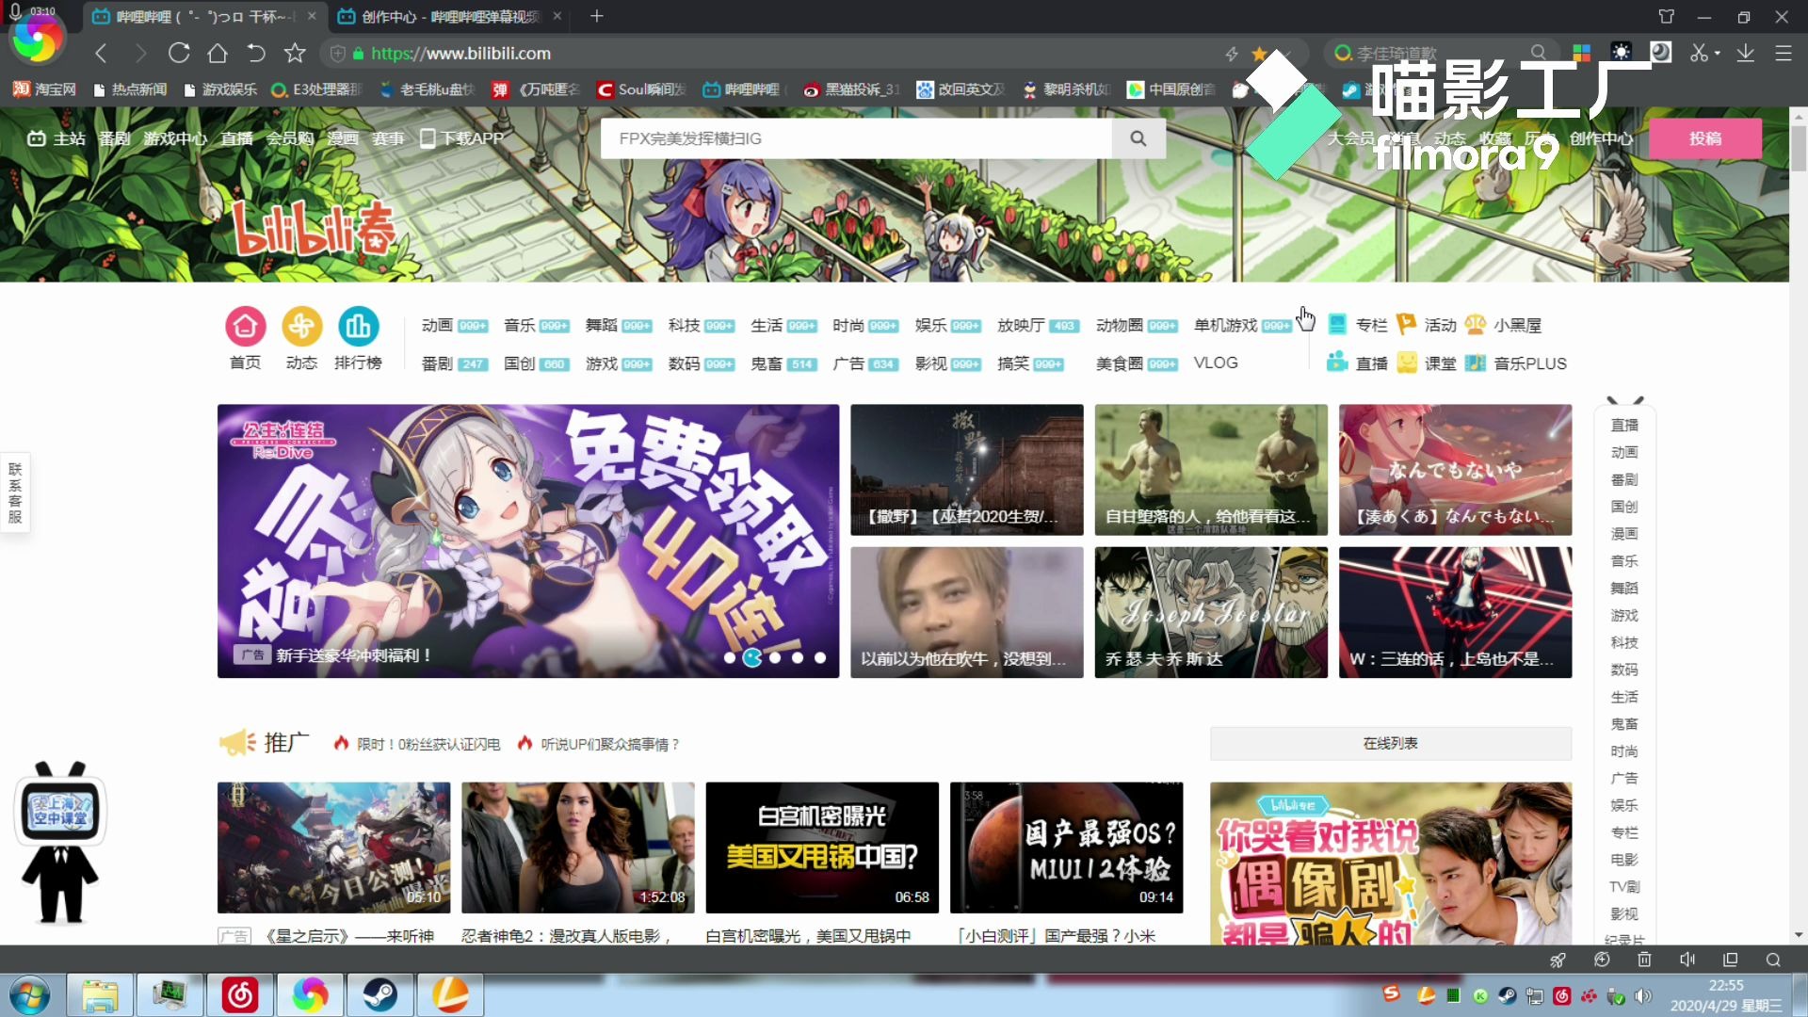This screenshot has width=1808, height=1017.
Task: Collapse the right category sidebar with its chevron
Action: 1625,401
